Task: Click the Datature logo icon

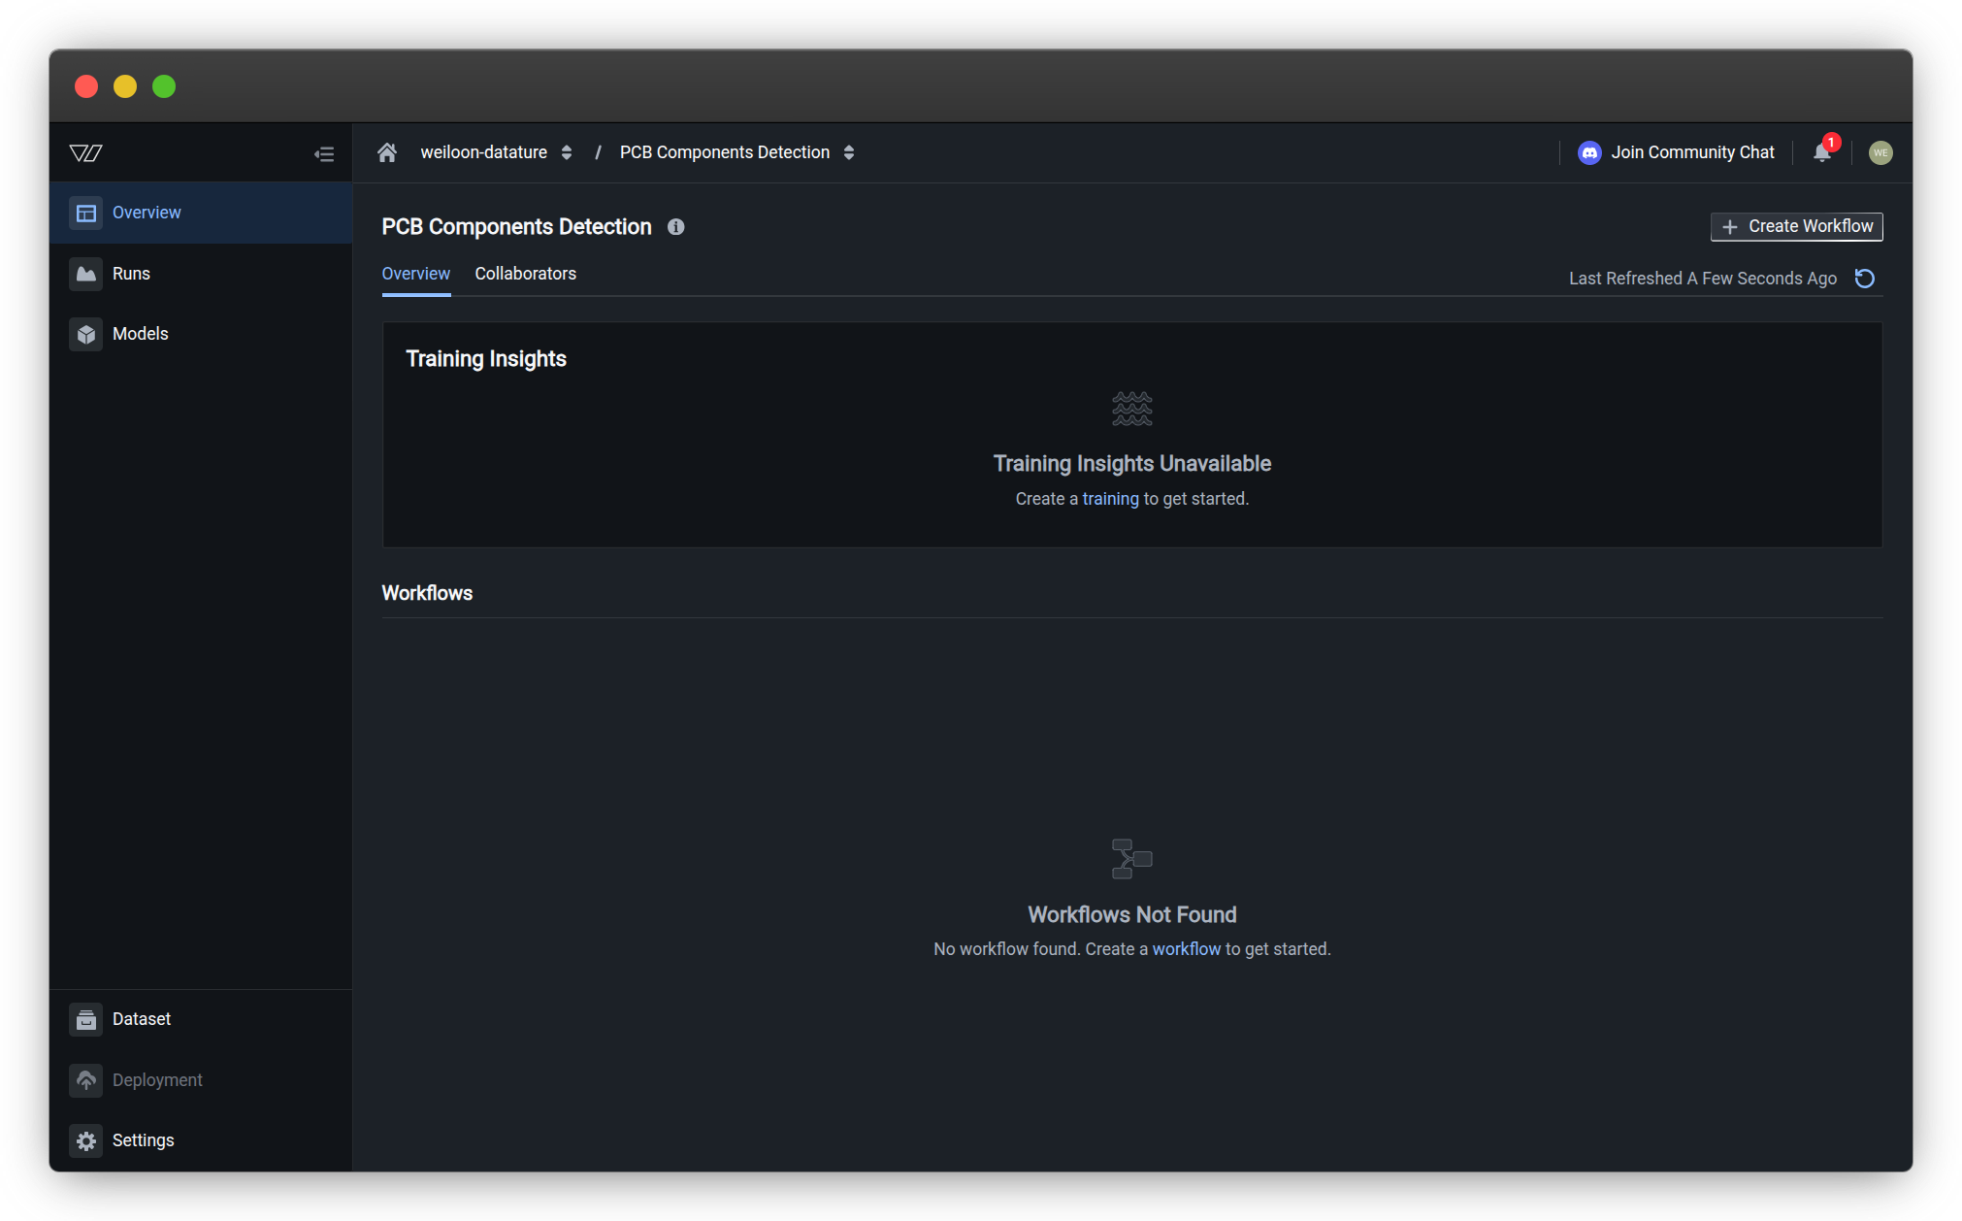Action: coord(85,152)
